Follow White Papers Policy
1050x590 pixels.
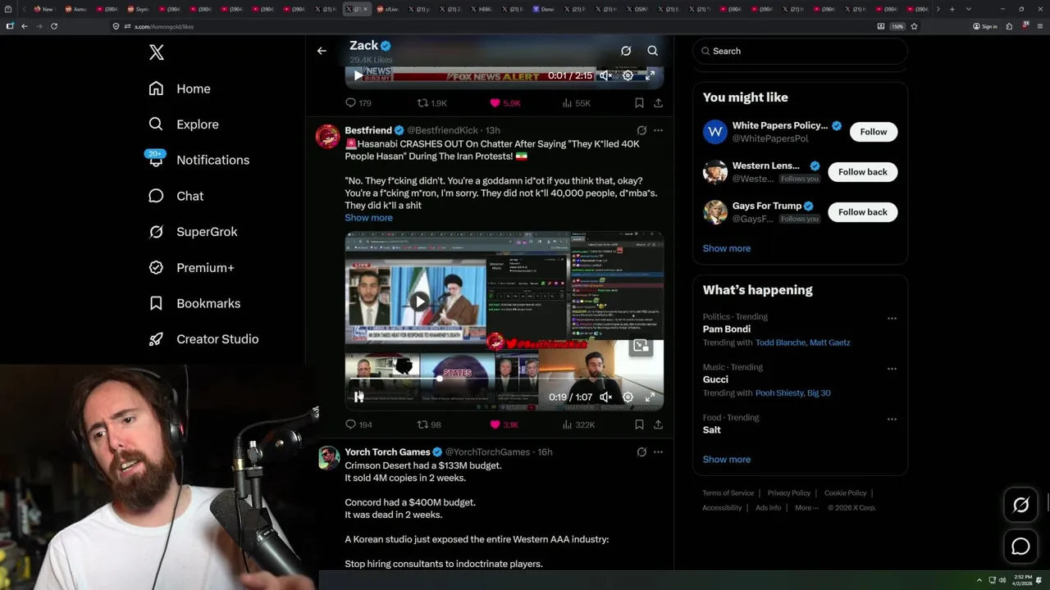point(873,132)
